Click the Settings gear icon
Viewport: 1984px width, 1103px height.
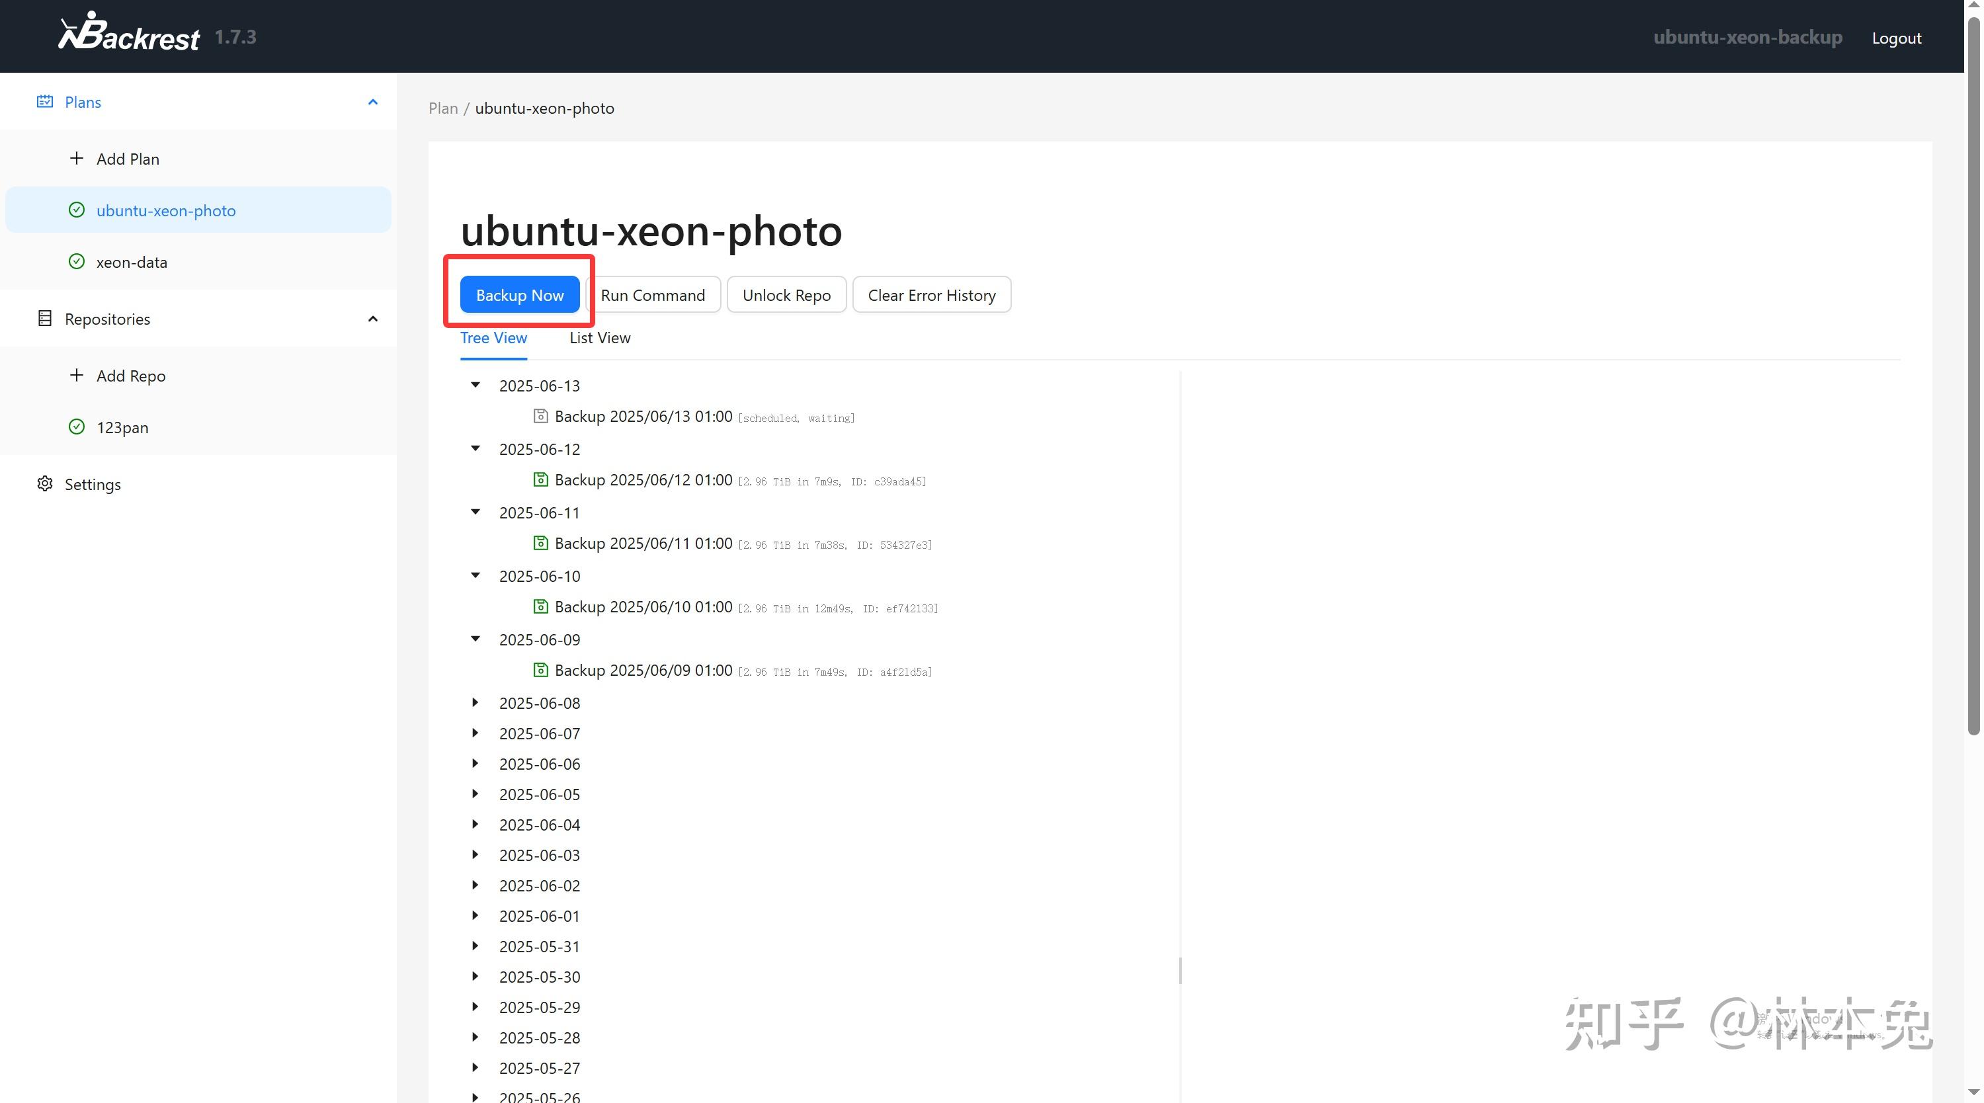tap(45, 483)
